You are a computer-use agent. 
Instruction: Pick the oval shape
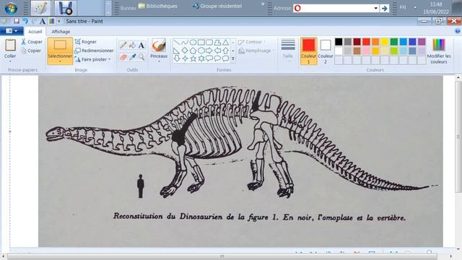pos(193,43)
